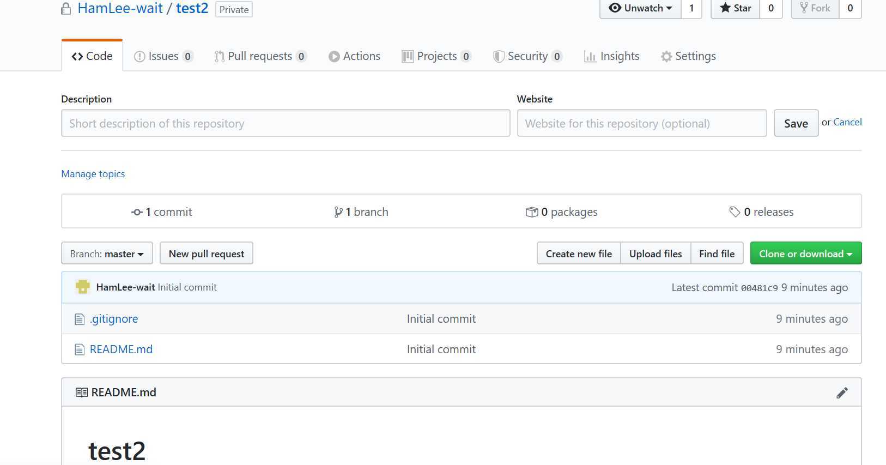Go to the Security tab
Viewport: 886px width, 465px height.
(528, 56)
